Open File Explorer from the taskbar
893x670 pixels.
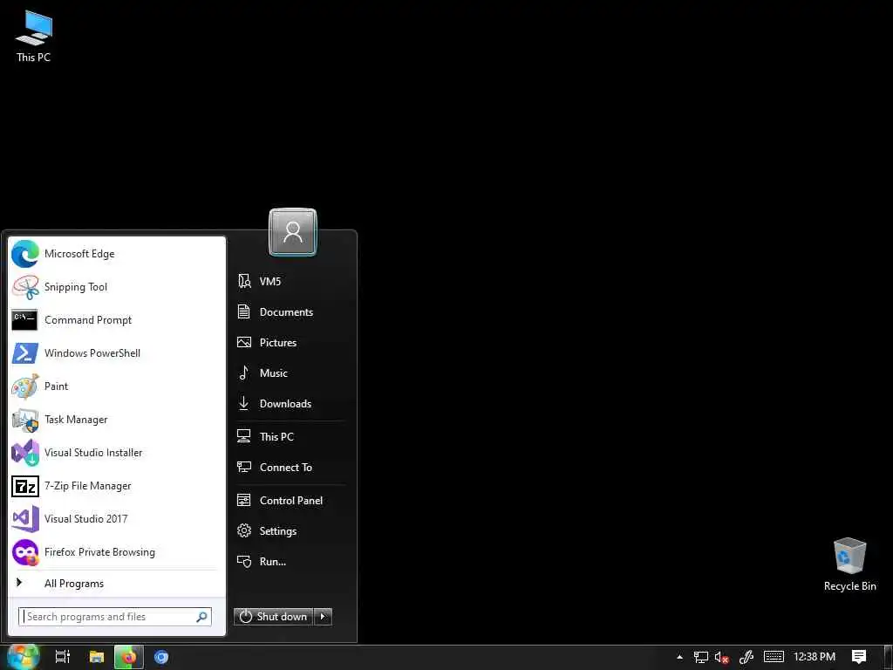[x=97, y=657]
